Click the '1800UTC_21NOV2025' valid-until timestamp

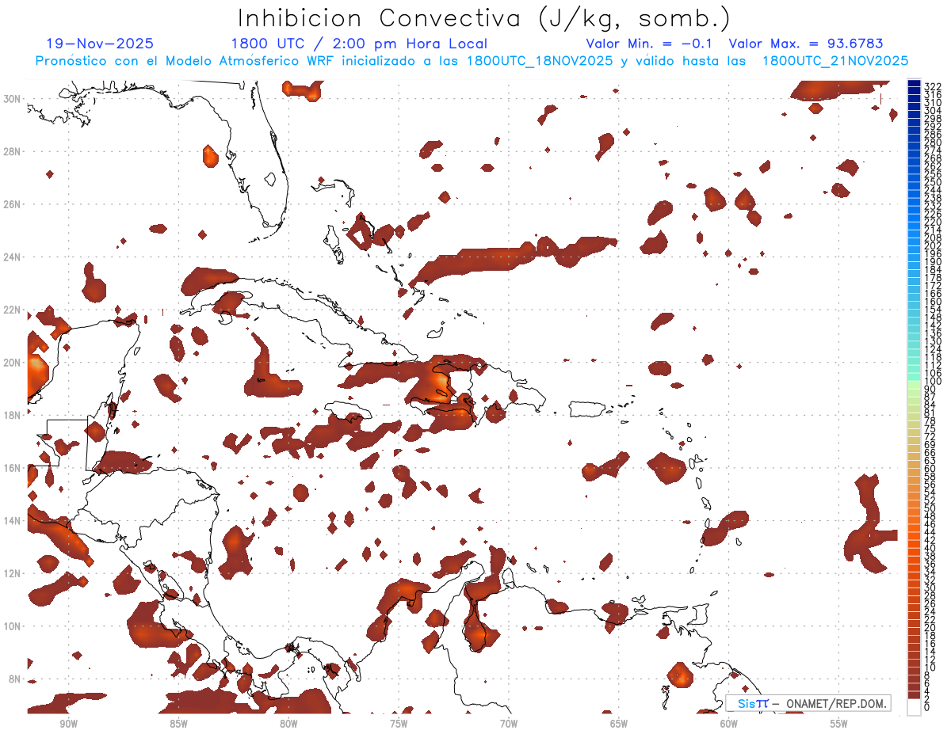(835, 61)
